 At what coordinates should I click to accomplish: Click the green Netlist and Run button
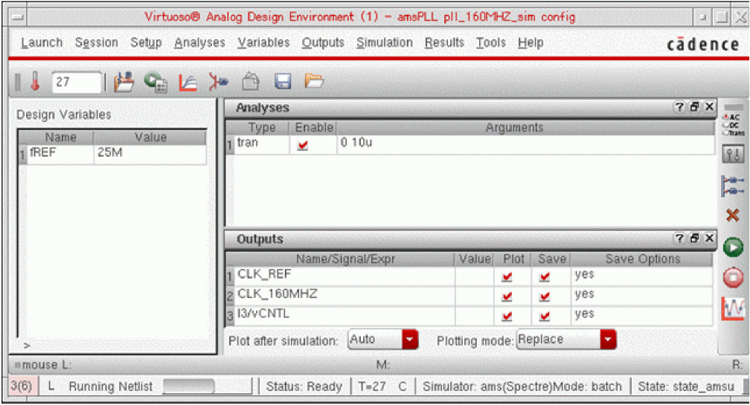tap(733, 247)
